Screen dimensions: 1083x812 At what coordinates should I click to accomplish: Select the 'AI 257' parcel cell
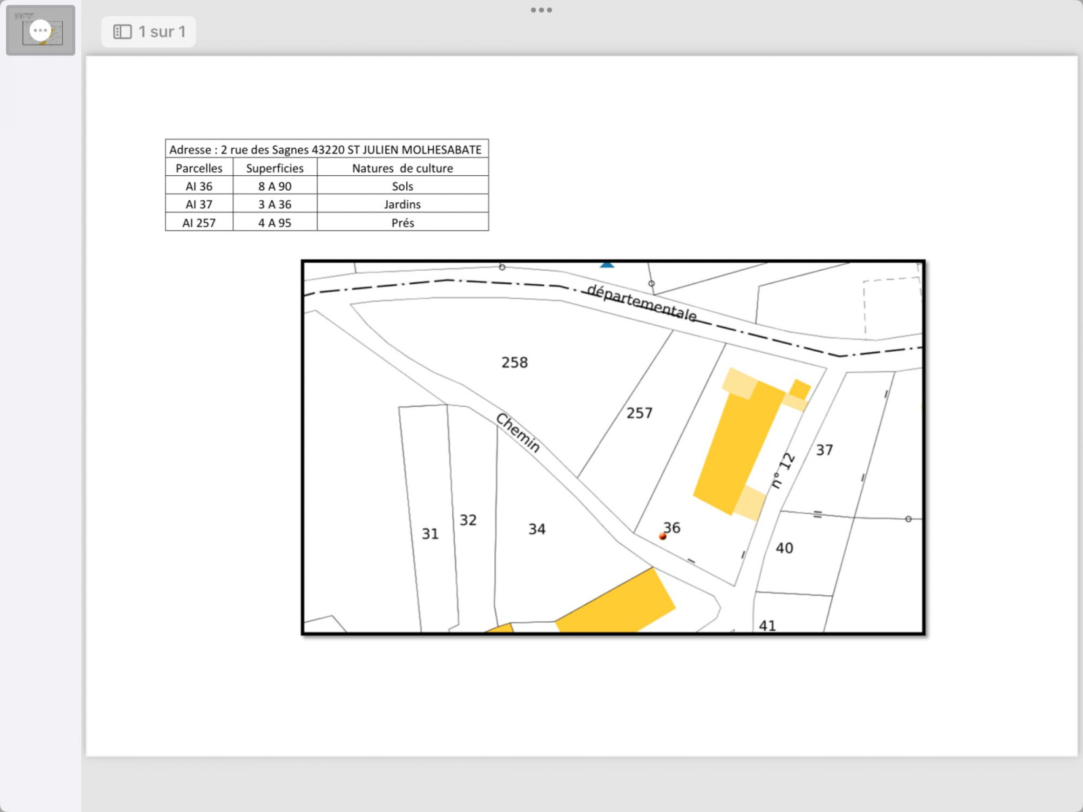199,223
